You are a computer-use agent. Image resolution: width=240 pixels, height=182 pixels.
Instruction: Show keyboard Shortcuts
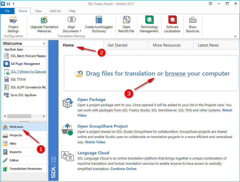click(x=193, y=24)
